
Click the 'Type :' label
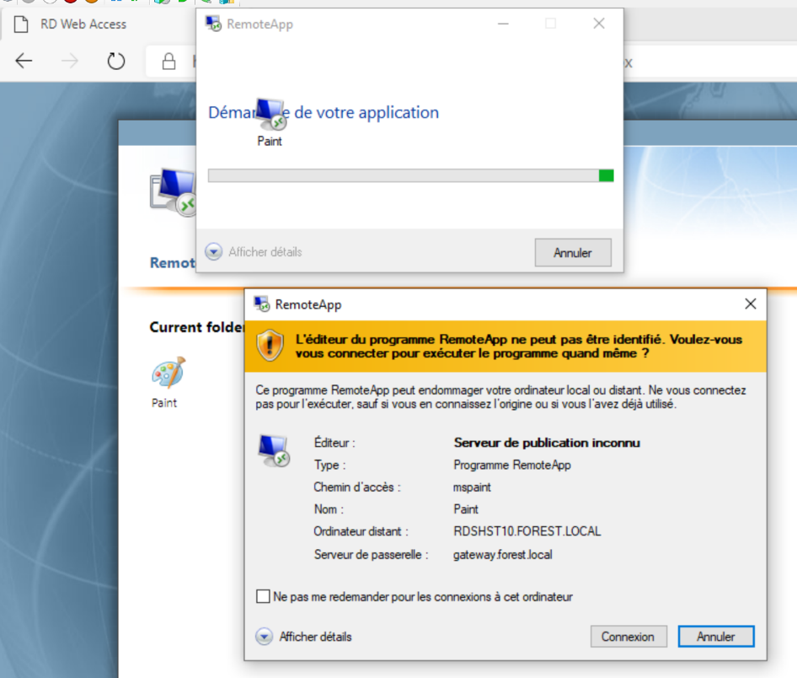[330, 465]
